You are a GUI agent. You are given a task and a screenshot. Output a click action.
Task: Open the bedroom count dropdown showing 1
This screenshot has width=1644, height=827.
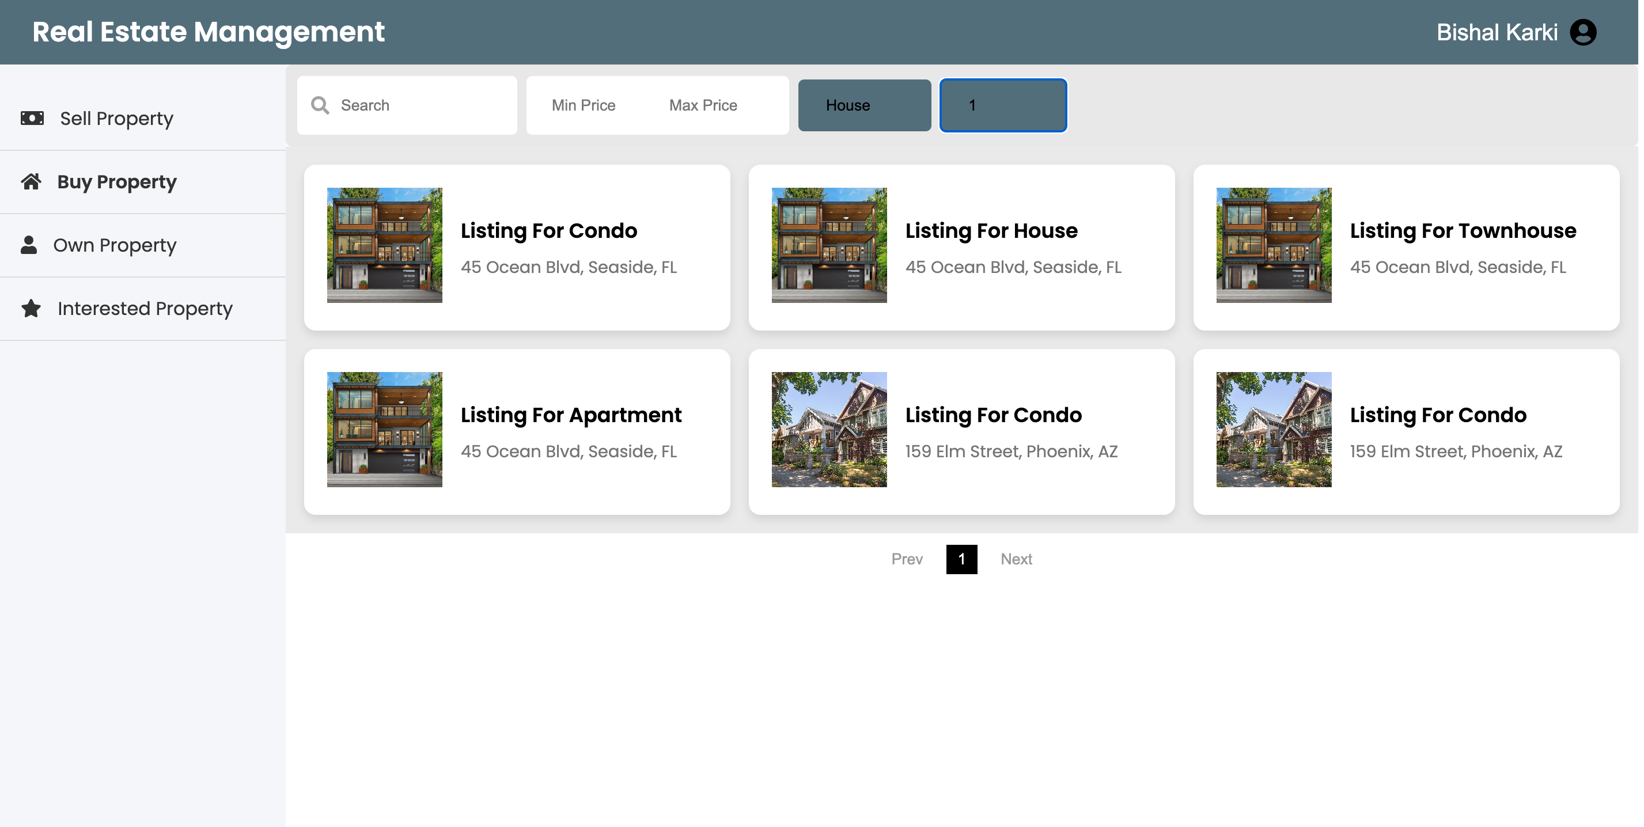pos(1002,105)
